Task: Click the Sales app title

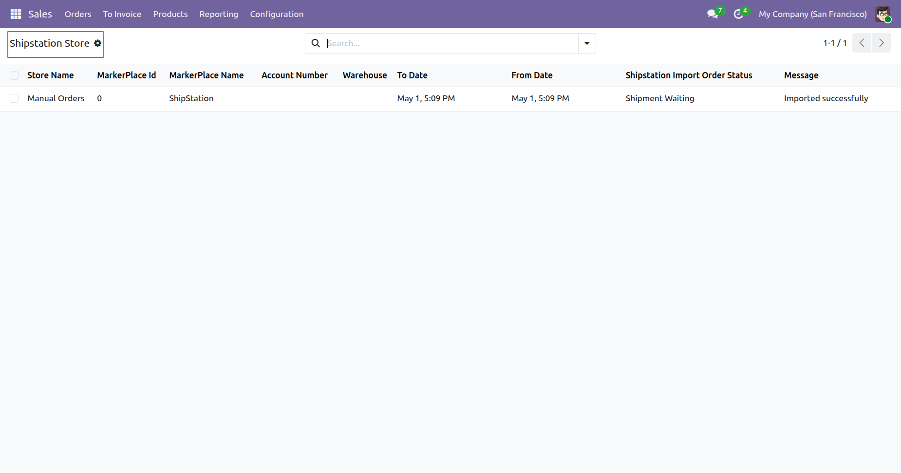Action: [x=40, y=14]
